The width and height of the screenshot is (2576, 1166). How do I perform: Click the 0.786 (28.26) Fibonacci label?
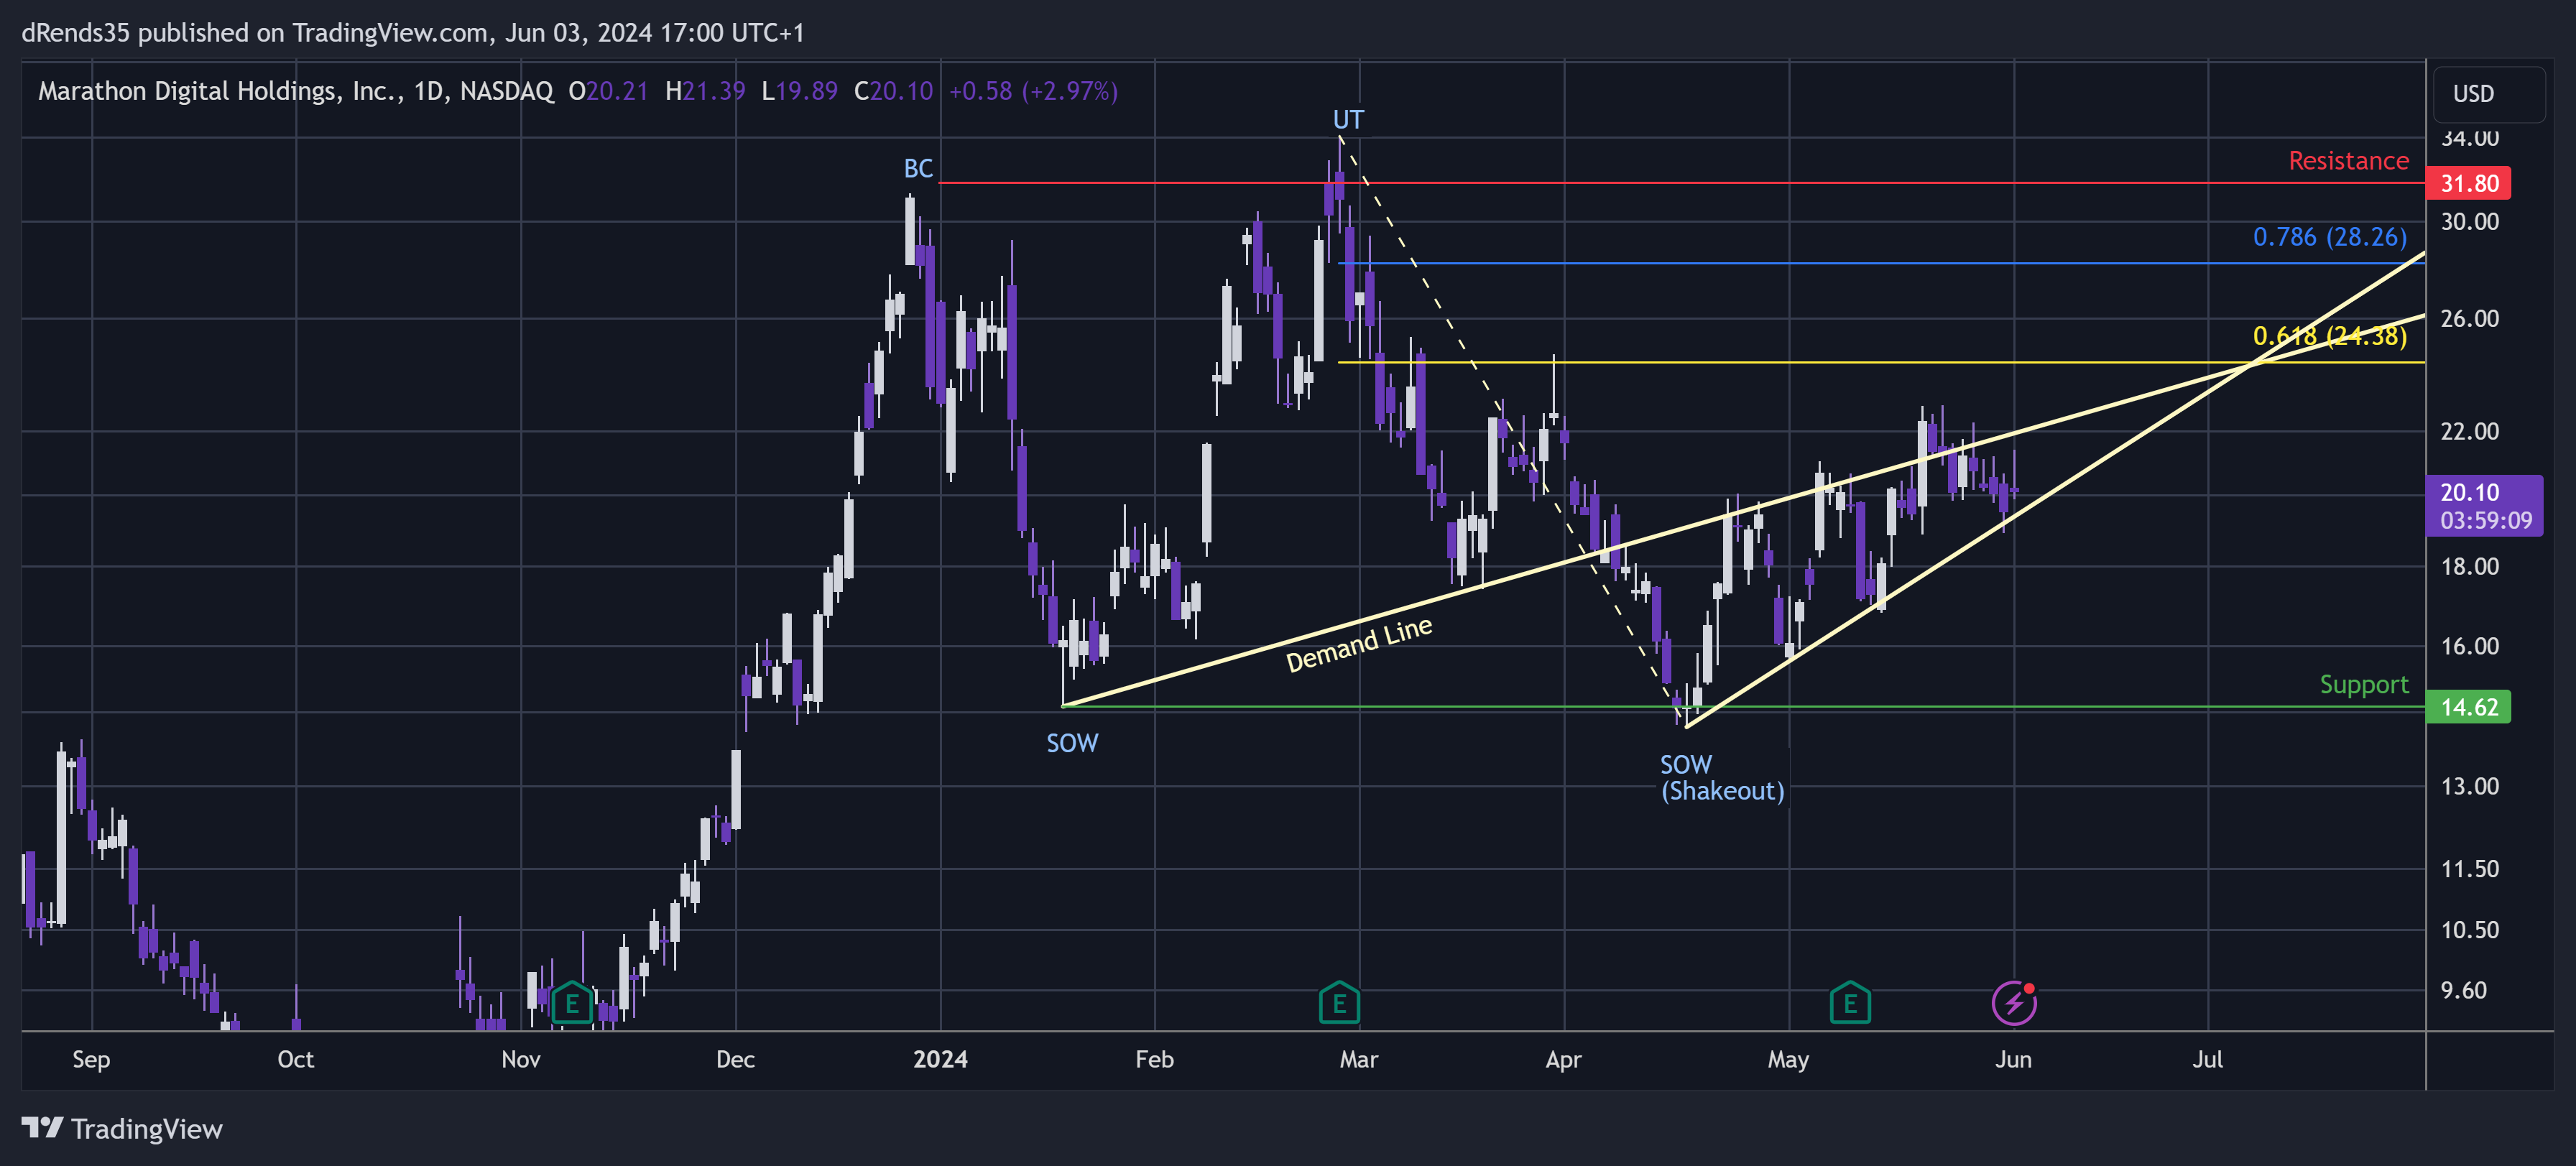coord(2329,237)
